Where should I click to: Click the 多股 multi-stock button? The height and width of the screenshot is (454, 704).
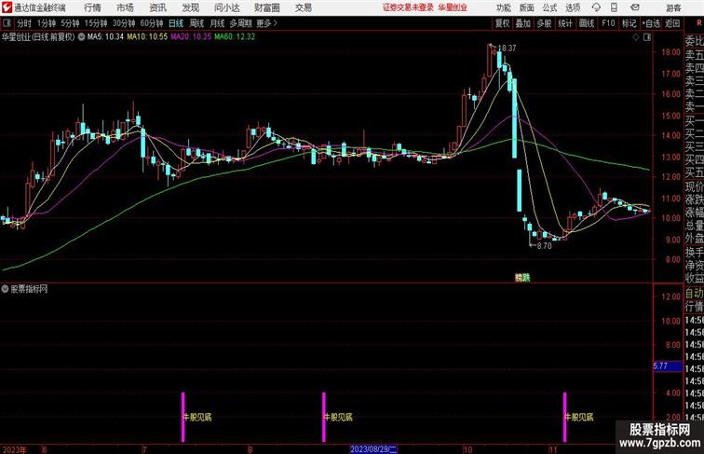[x=544, y=23]
